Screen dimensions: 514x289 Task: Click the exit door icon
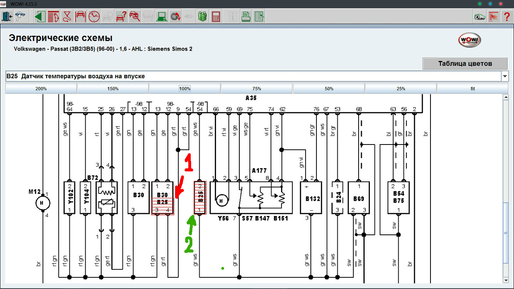[x=7, y=17]
